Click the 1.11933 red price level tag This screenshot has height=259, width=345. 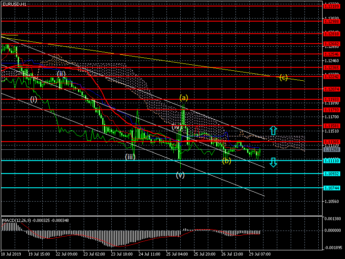[x=332, y=100]
